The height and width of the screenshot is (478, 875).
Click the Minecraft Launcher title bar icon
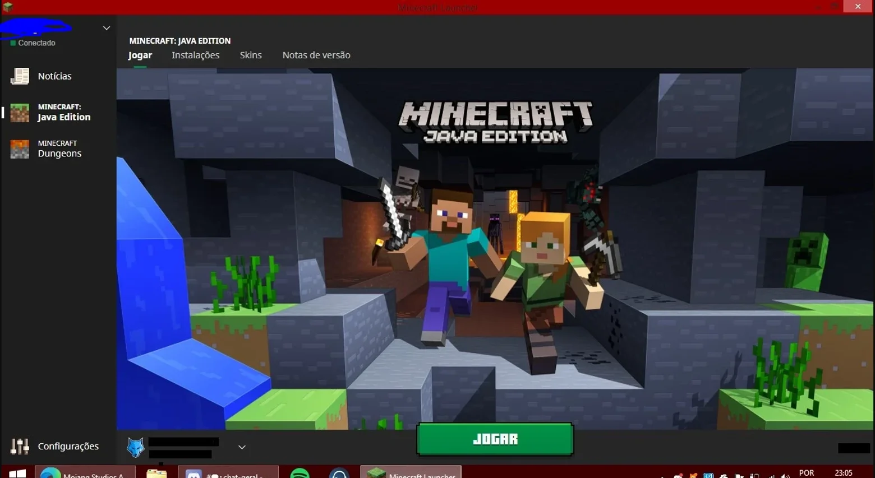(8, 7)
